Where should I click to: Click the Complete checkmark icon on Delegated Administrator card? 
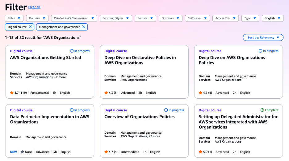pos(262,110)
